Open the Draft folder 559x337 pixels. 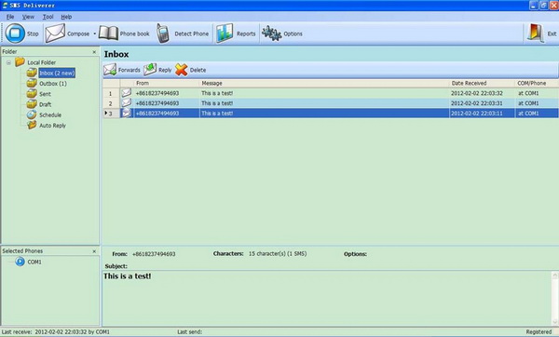pos(46,104)
